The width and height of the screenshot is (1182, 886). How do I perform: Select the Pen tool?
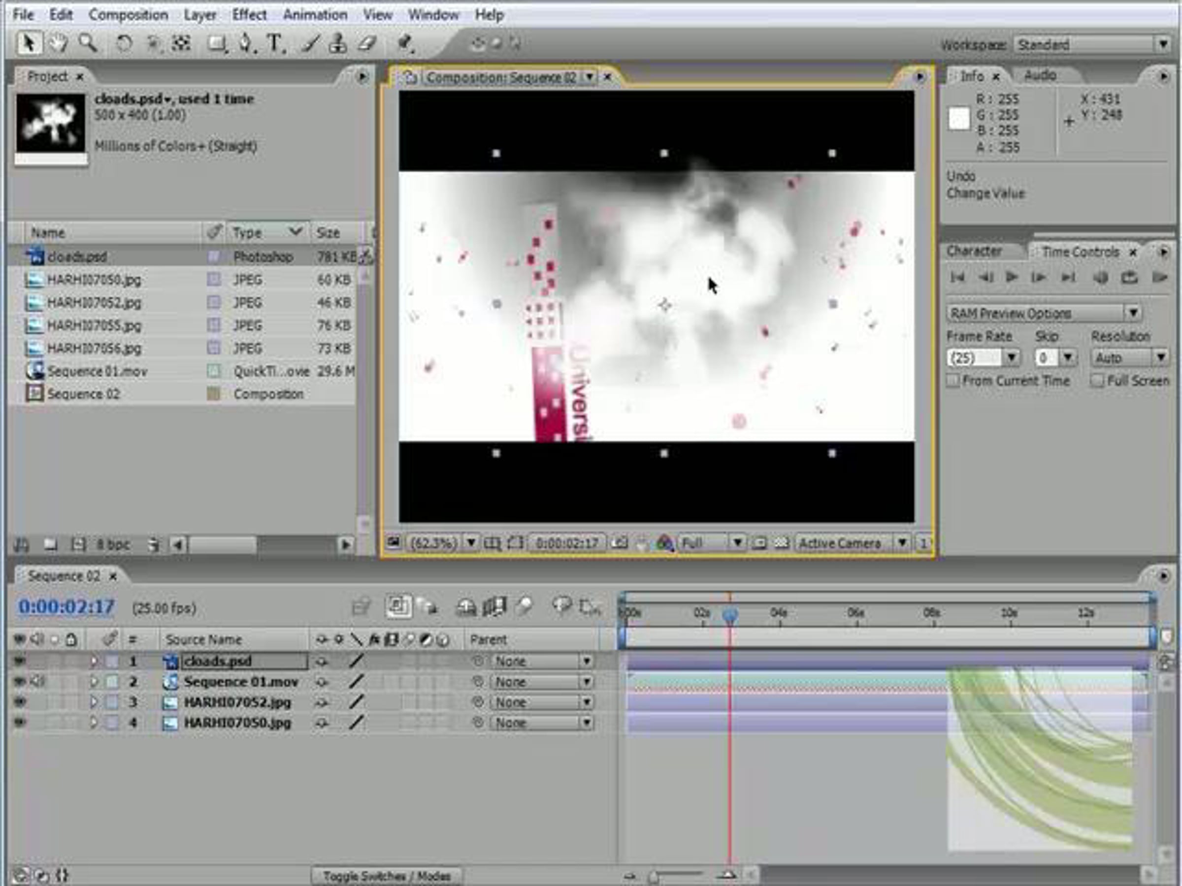[245, 43]
